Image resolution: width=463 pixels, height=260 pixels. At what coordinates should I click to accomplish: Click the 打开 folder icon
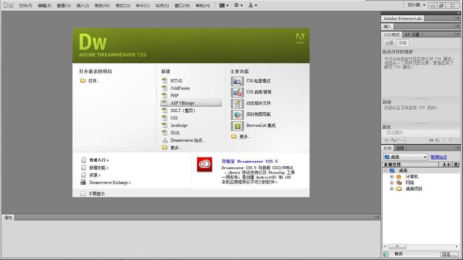tap(83, 81)
